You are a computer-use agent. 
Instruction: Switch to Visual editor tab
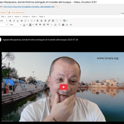pos(122,13)
